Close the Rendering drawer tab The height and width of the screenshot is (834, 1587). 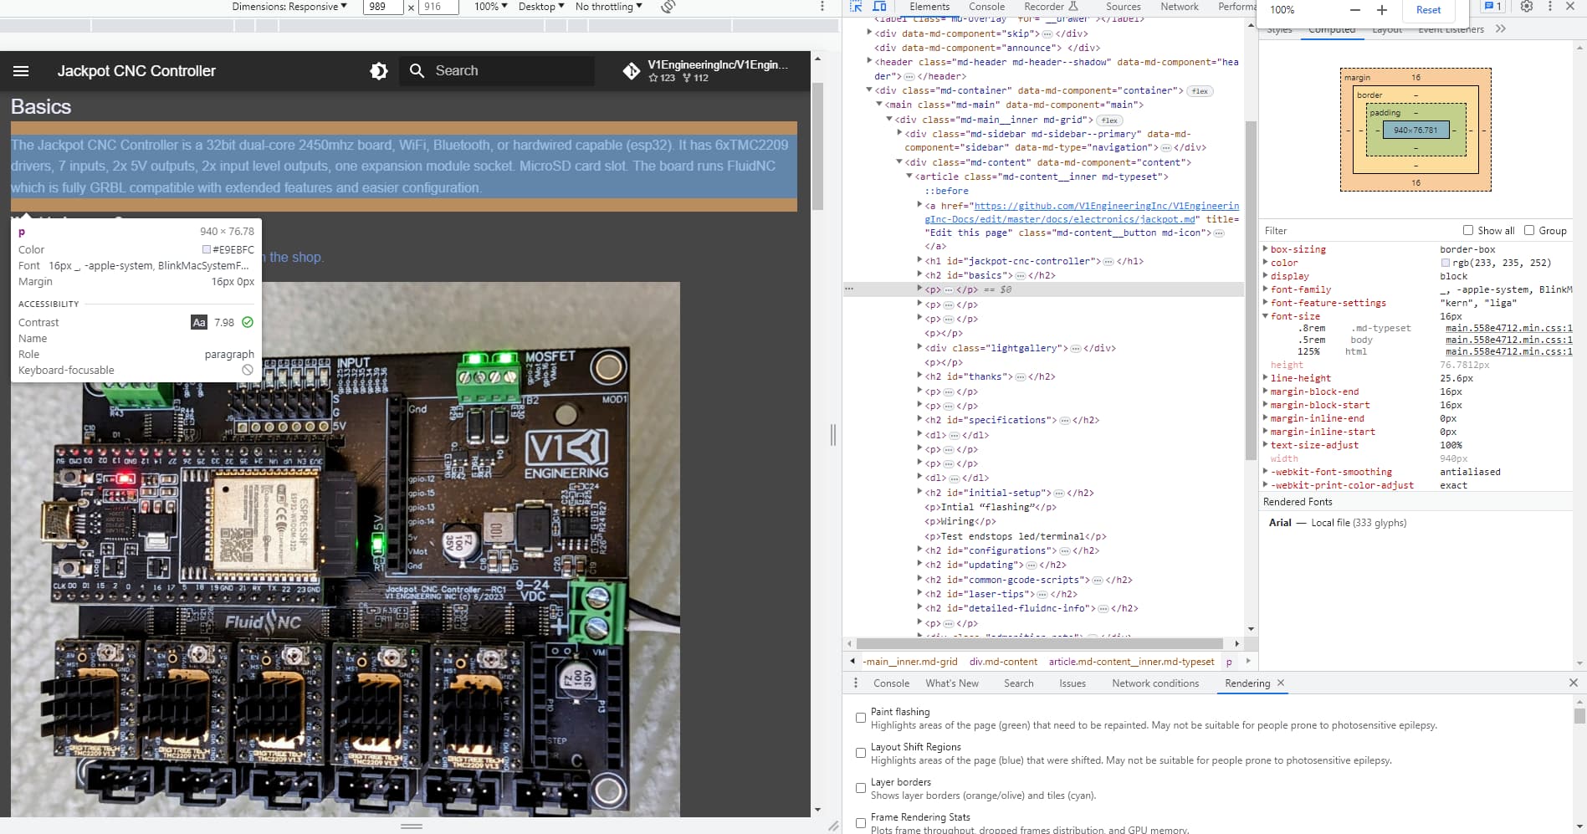1281,683
